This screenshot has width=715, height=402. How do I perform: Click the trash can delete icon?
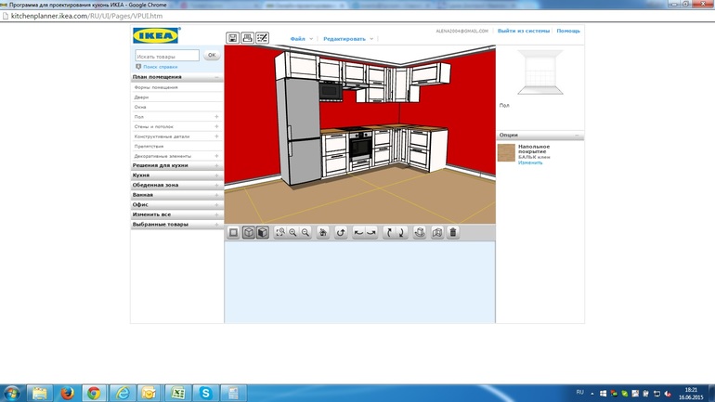pyautogui.click(x=453, y=232)
